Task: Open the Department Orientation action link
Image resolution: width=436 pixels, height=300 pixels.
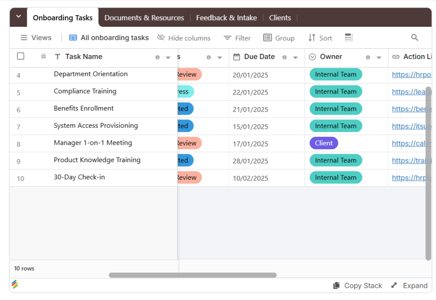Action: coord(411,75)
